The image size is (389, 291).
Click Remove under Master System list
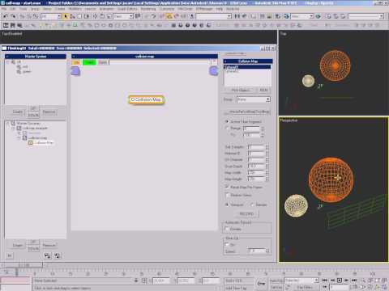pos(49,112)
